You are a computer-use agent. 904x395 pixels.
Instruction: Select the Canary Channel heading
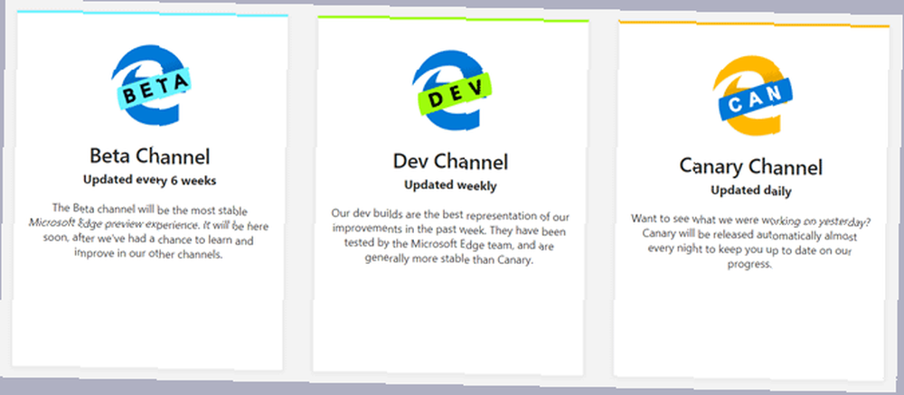coord(750,167)
